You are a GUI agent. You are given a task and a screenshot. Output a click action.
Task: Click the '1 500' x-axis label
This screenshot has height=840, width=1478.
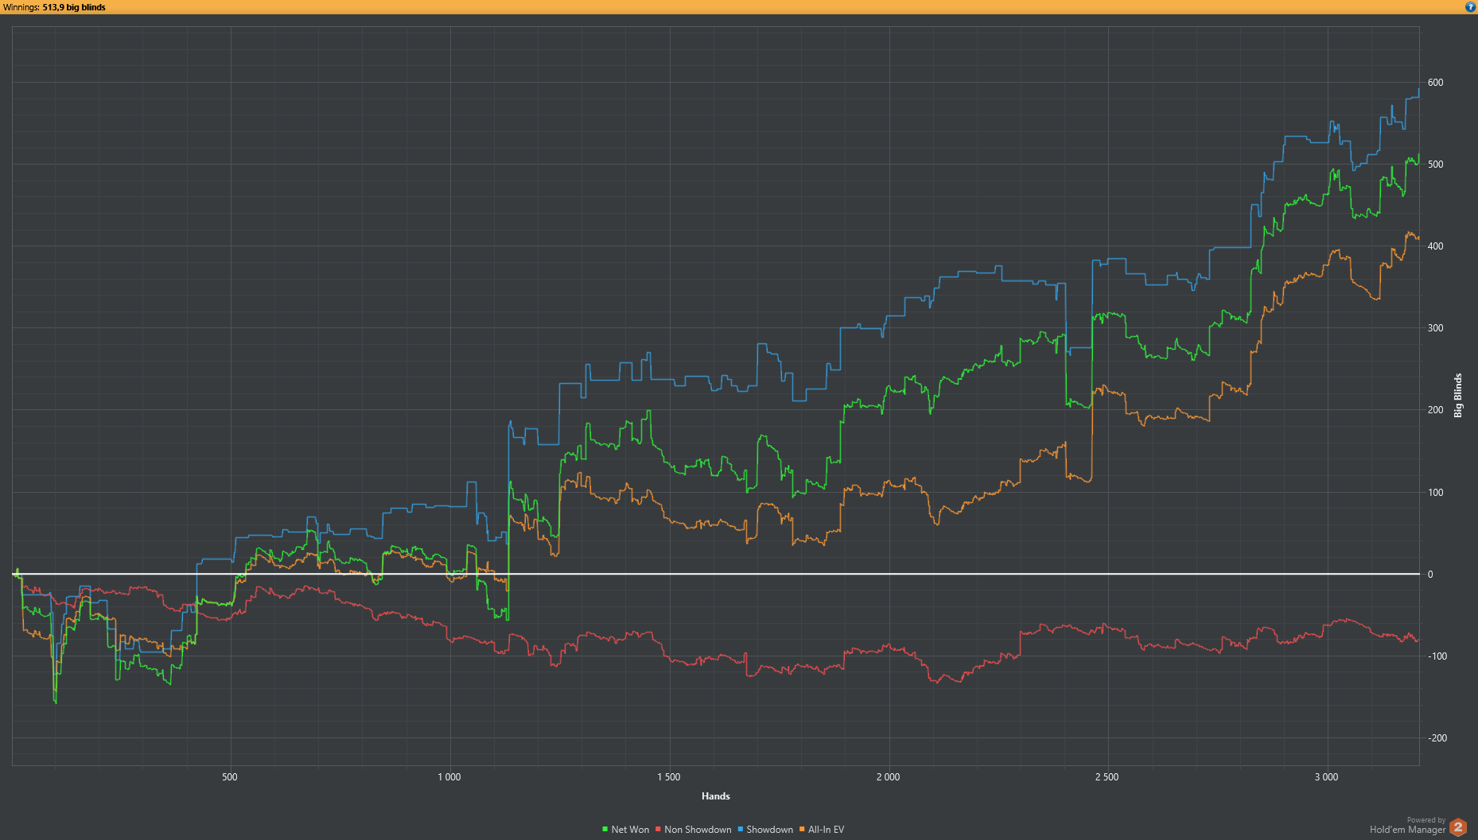(669, 777)
